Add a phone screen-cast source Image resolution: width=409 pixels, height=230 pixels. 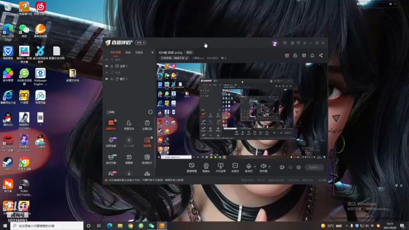pos(220,168)
